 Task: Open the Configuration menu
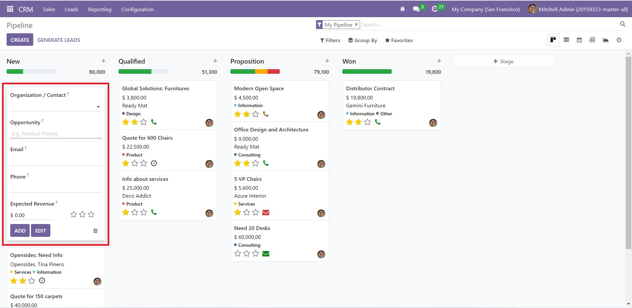(137, 9)
